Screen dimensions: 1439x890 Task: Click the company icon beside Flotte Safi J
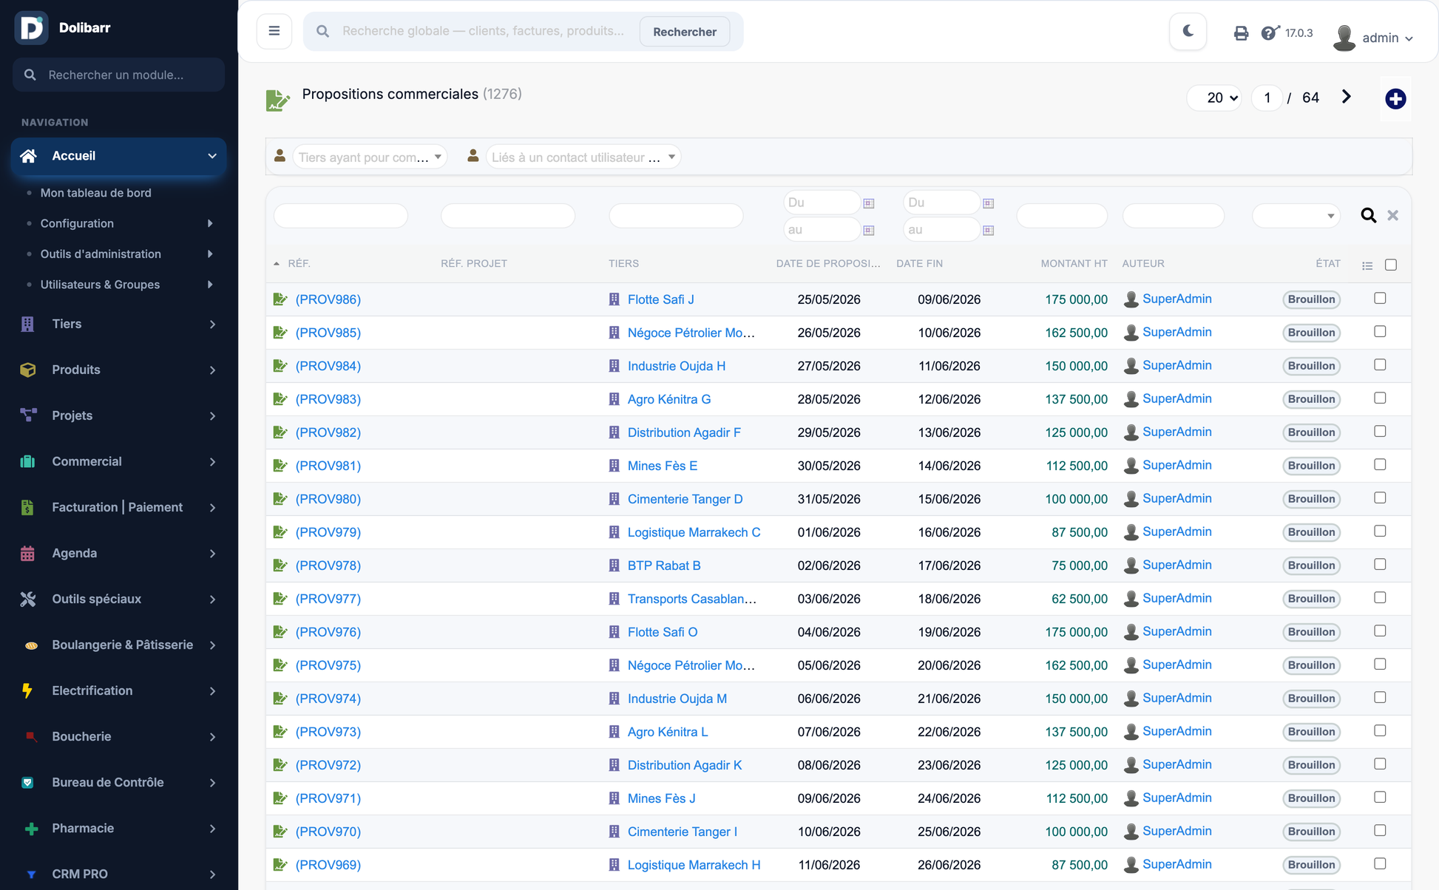[614, 299]
